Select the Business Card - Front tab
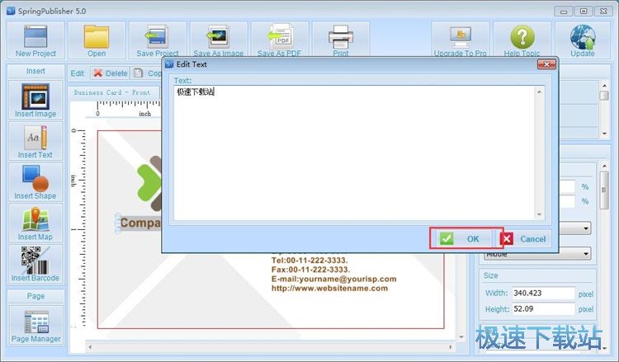The width and height of the screenshot is (619, 362). point(112,92)
